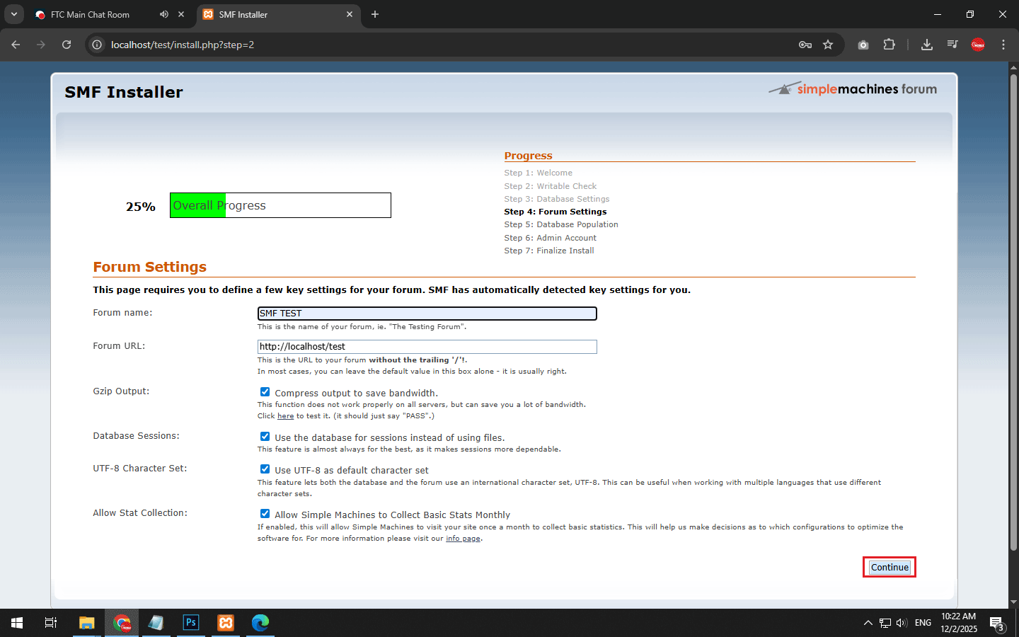1019x637 pixels.
Task: Click the Forum URL text field
Action: click(427, 347)
